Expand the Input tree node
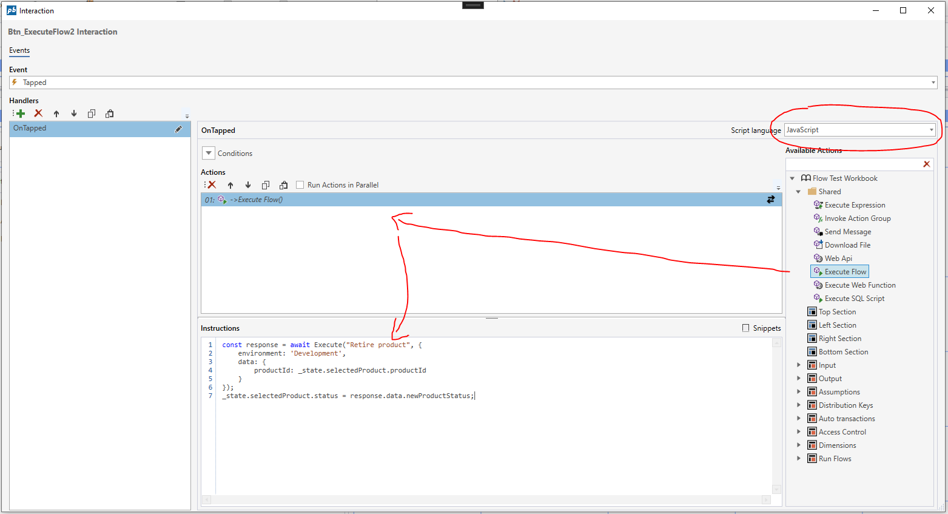The image size is (948, 514). point(799,365)
